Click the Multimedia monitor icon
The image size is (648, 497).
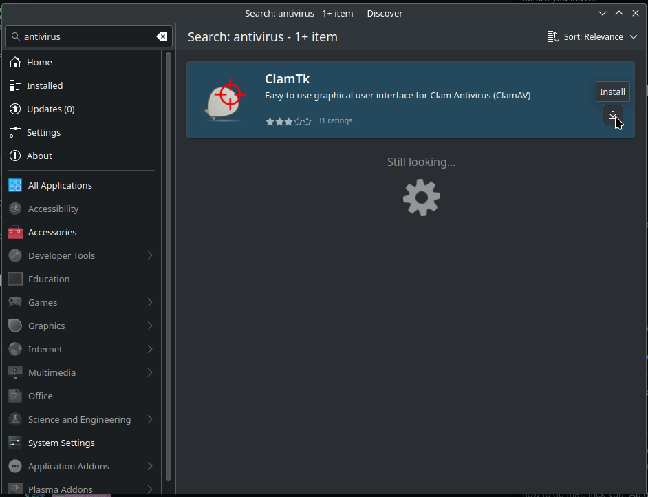click(x=15, y=372)
